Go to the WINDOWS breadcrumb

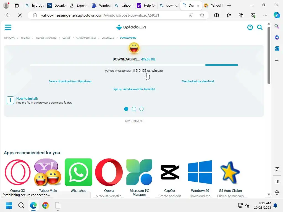9,38
